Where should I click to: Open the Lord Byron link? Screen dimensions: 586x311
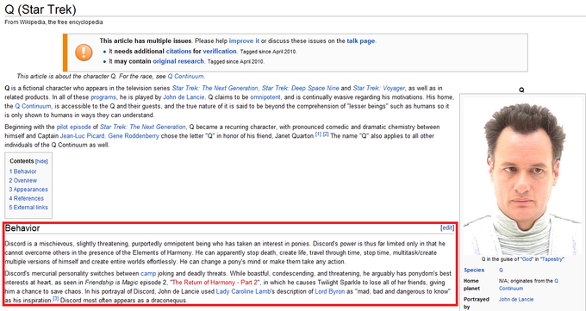click(x=329, y=291)
